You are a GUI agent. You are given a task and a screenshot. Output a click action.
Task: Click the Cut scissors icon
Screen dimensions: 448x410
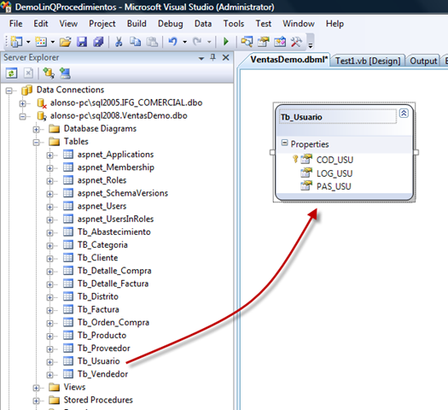pos(119,42)
